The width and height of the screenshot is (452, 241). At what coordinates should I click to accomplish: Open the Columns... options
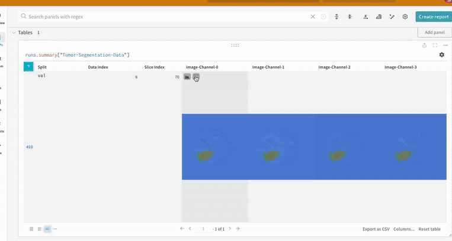point(403,229)
